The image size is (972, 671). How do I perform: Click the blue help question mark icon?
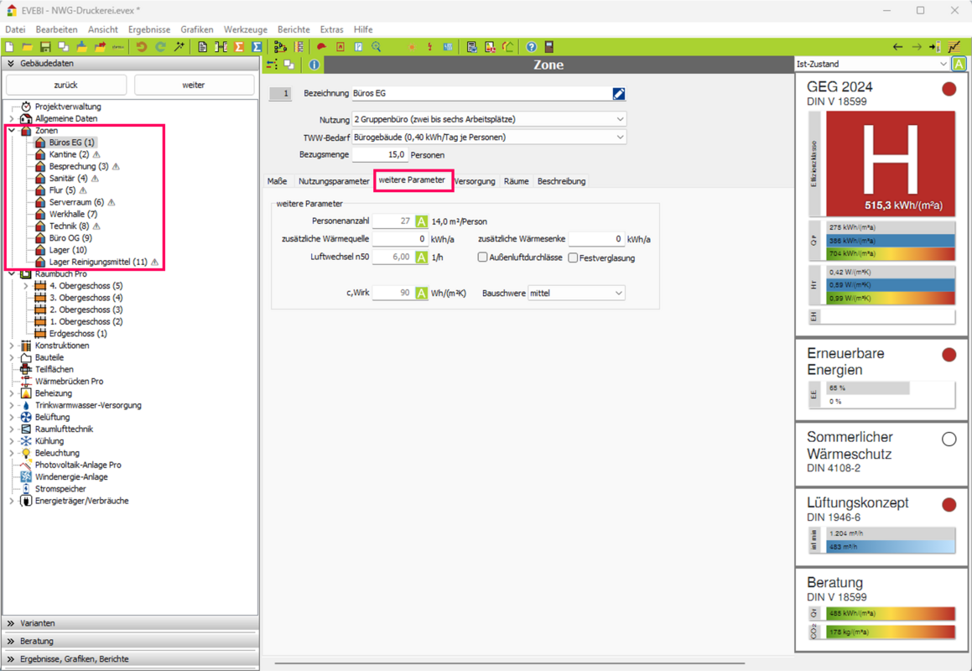click(x=531, y=47)
